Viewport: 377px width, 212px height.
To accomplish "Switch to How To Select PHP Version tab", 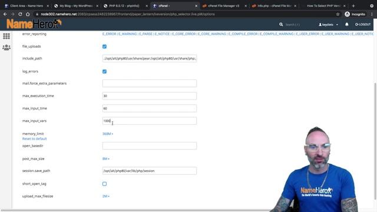I will [x=323, y=6].
